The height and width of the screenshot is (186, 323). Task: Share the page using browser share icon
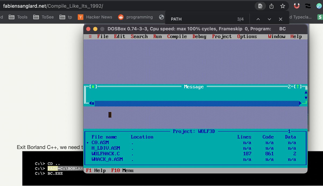(271, 6)
